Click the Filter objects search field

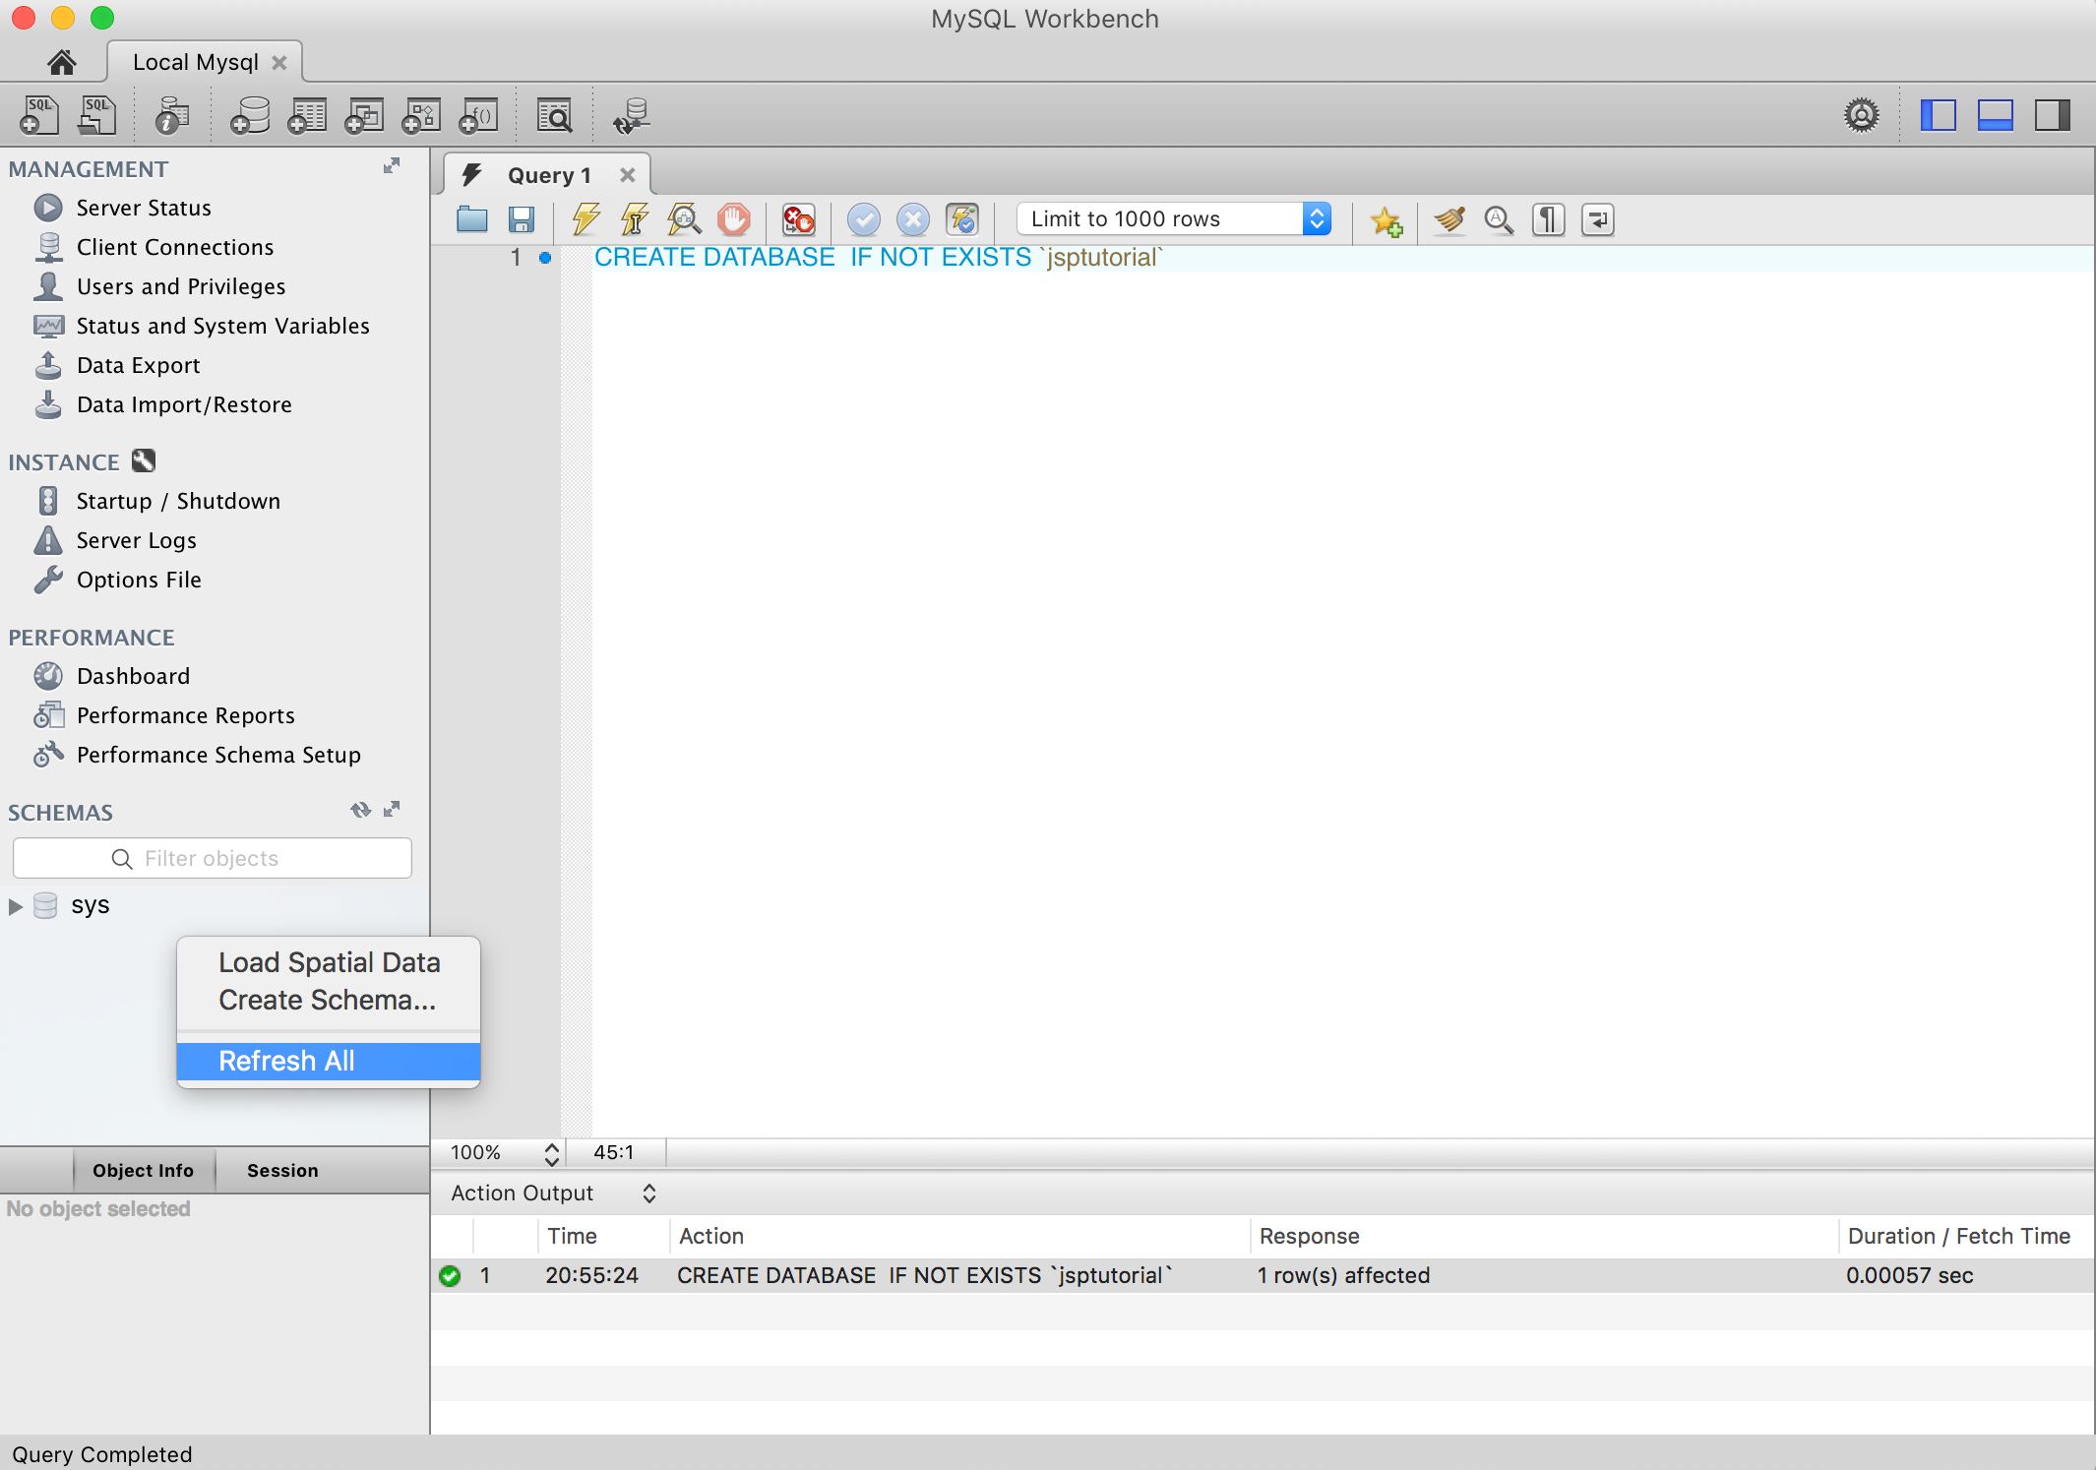click(213, 858)
